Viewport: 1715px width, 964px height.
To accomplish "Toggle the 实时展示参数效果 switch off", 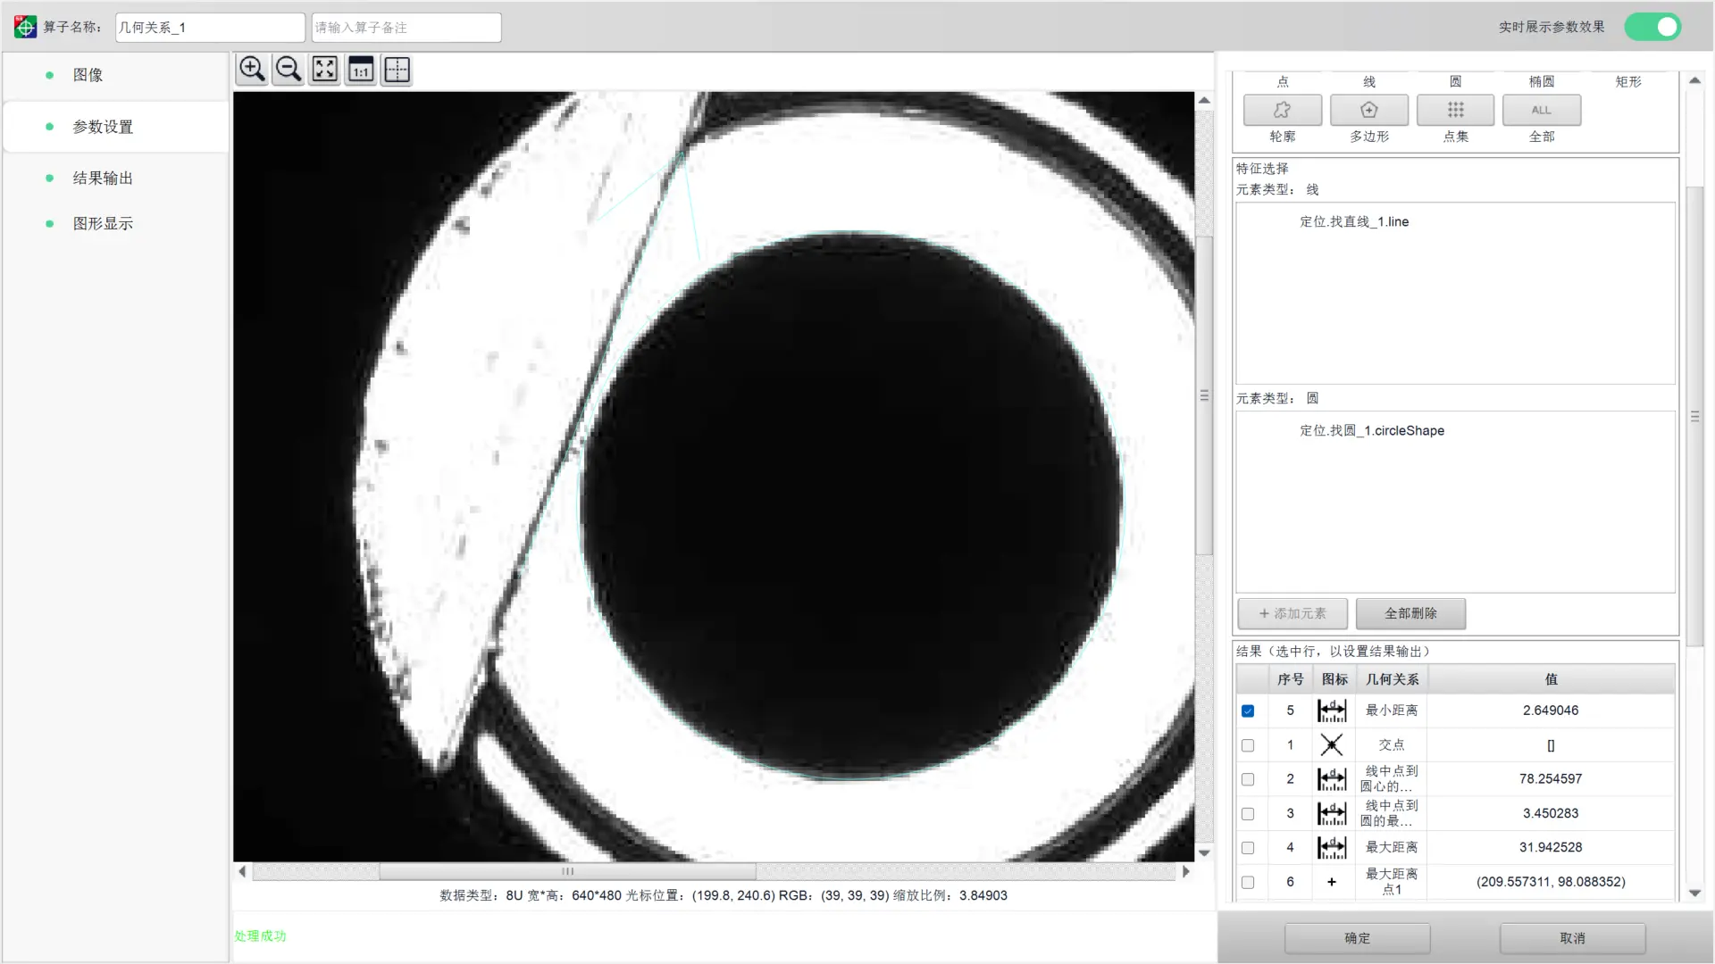I will [1652, 27].
